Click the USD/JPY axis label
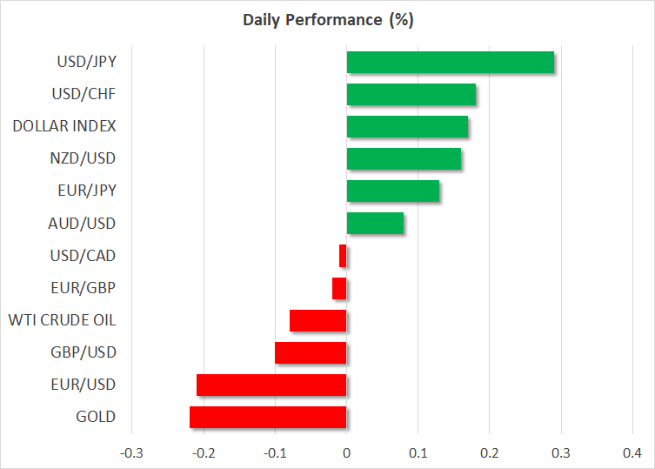 tap(88, 62)
